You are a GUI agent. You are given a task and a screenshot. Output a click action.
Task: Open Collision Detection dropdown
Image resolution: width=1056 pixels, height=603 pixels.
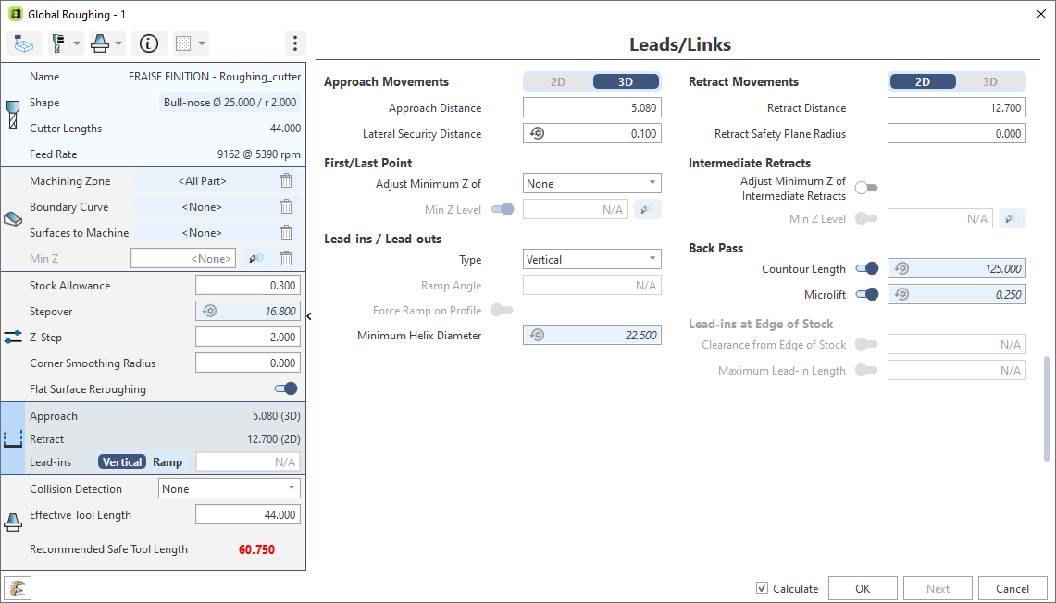(x=229, y=488)
